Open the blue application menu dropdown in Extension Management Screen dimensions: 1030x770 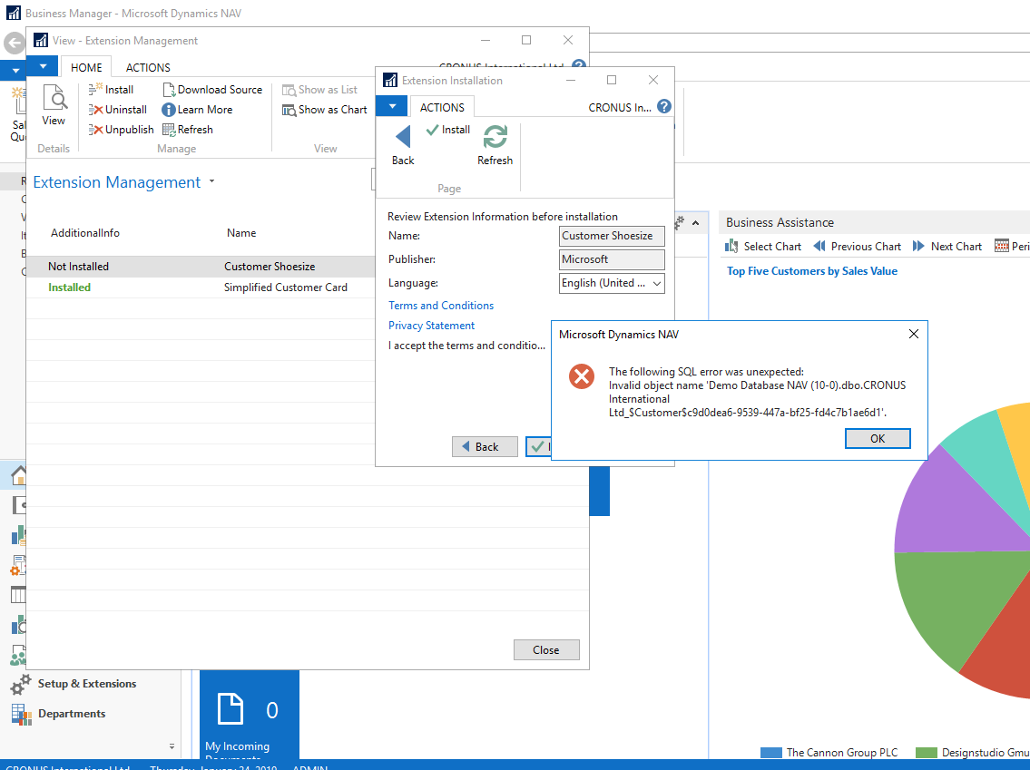click(x=43, y=66)
